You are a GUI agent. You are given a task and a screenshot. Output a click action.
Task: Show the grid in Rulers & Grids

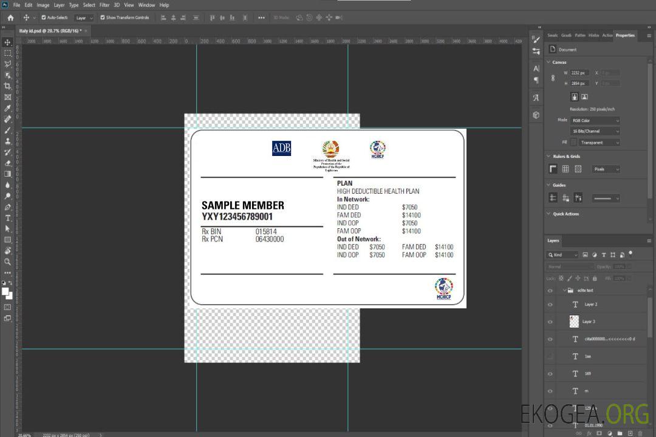(x=565, y=169)
